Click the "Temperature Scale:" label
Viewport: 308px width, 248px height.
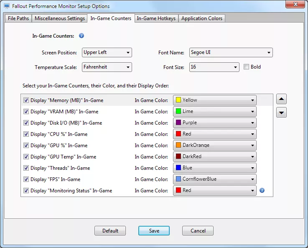click(56, 67)
